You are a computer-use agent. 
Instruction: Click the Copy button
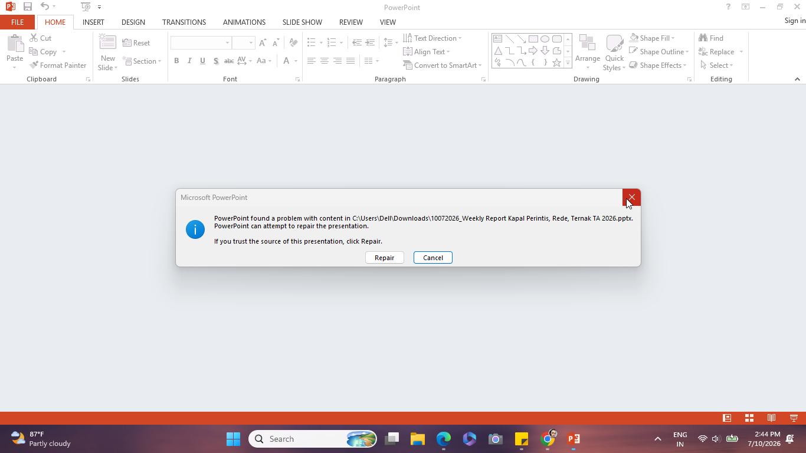[43, 52]
